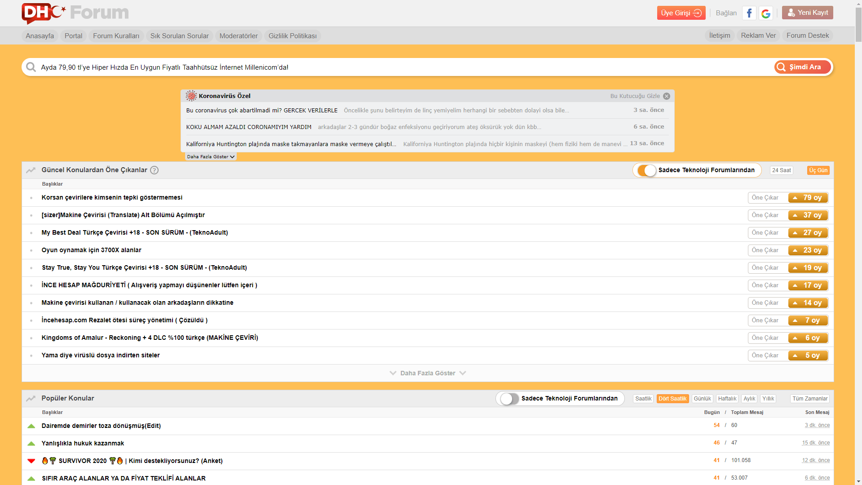Focus the search input field
Image resolution: width=862 pixels, height=485 pixels.
pos(404,67)
